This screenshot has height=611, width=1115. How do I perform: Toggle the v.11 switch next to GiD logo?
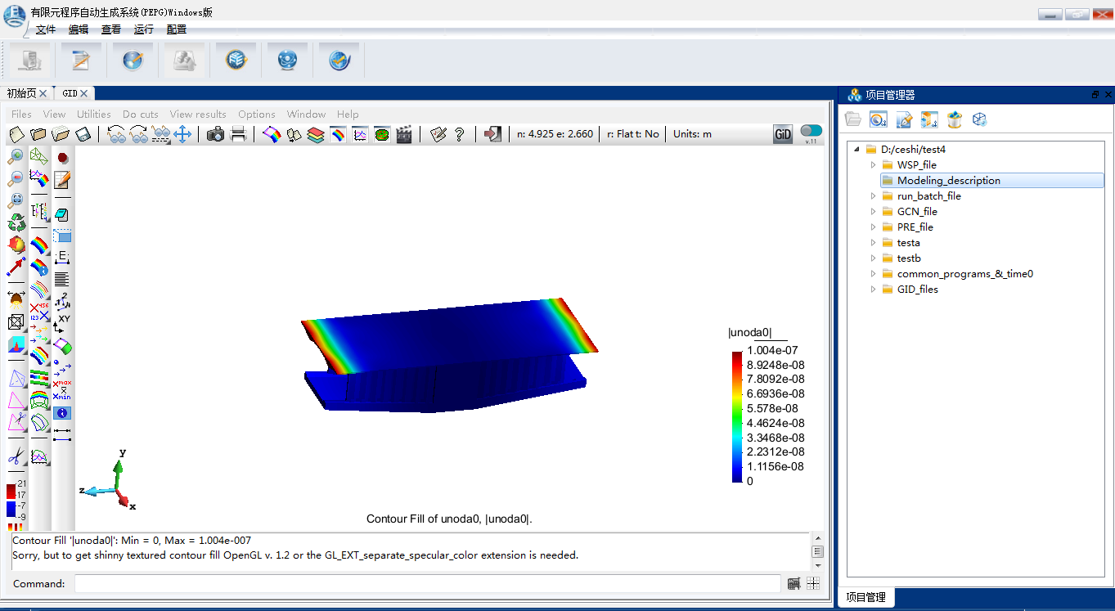tap(811, 131)
